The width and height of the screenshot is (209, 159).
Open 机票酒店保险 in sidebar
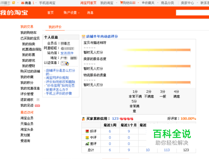point(32,49)
